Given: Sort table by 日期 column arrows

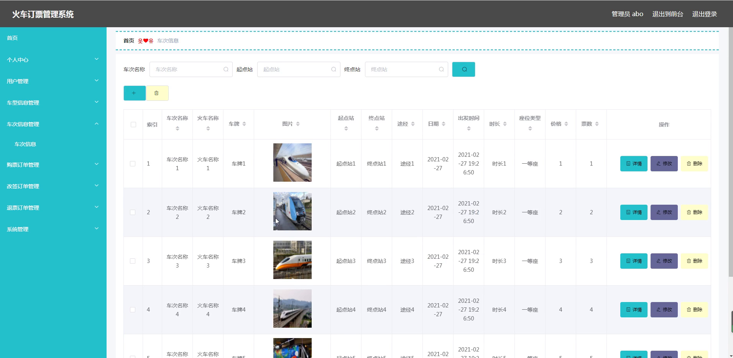Looking at the screenshot, I should point(444,124).
